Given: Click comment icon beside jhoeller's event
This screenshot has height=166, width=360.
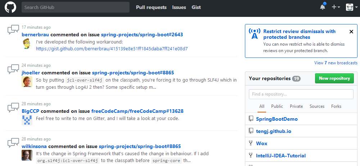Looking at the screenshot, I should [x=13, y=69].
